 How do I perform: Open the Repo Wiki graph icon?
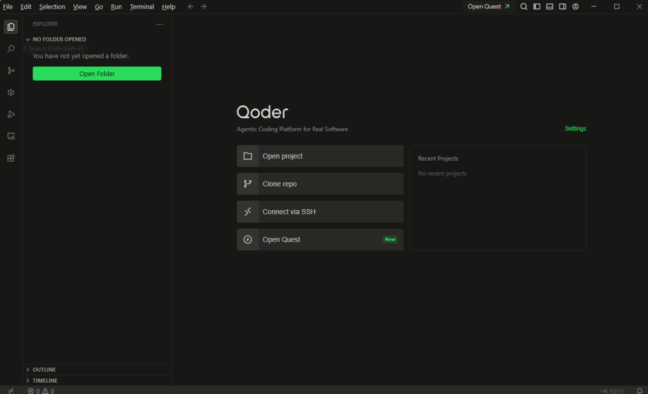click(11, 92)
